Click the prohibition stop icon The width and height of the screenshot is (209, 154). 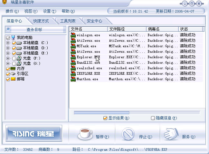128,134
